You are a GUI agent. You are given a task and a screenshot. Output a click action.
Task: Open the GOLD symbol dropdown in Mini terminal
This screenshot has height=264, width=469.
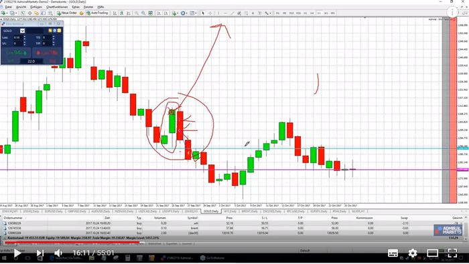pos(22,31)
